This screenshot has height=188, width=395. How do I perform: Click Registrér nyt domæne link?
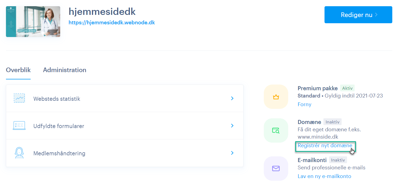click(x=325, y=146)
